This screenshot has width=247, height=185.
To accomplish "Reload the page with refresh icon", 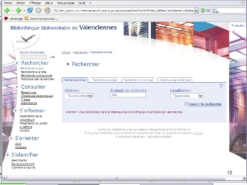I will pos(30,10).
